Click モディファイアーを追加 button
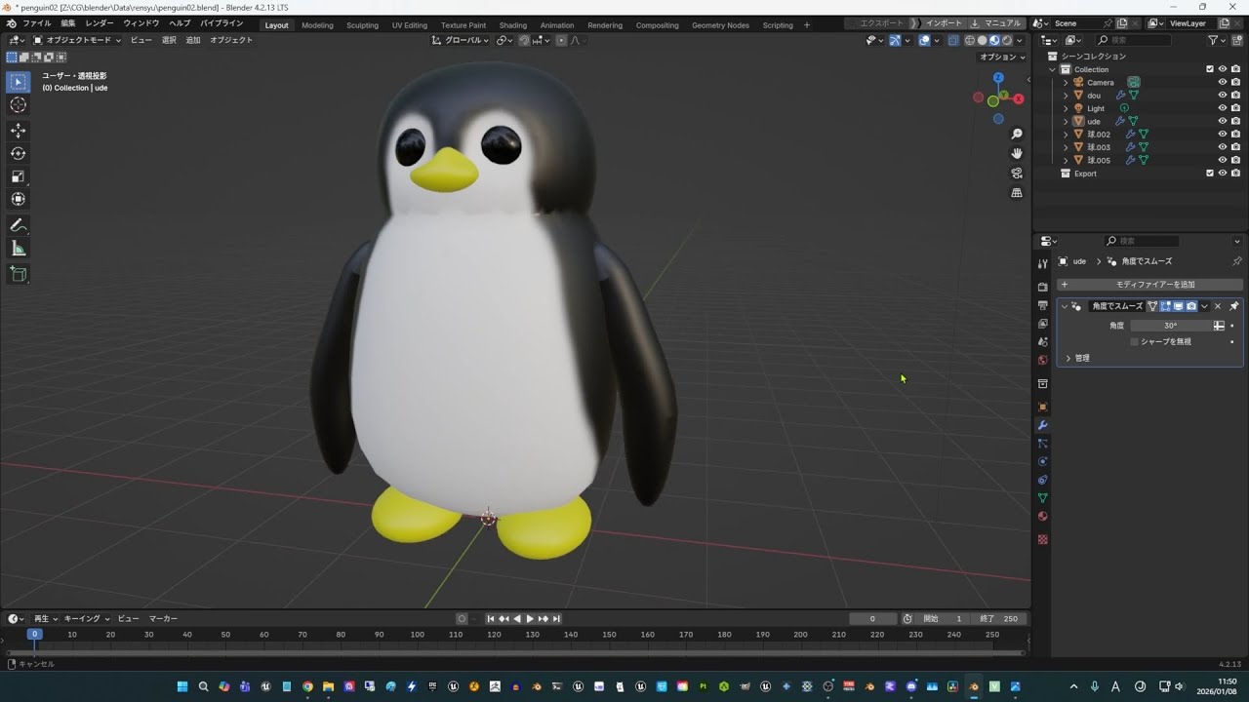Image resolution: width=1249 pixels, height=702 pixels. tap(1149, 285)
